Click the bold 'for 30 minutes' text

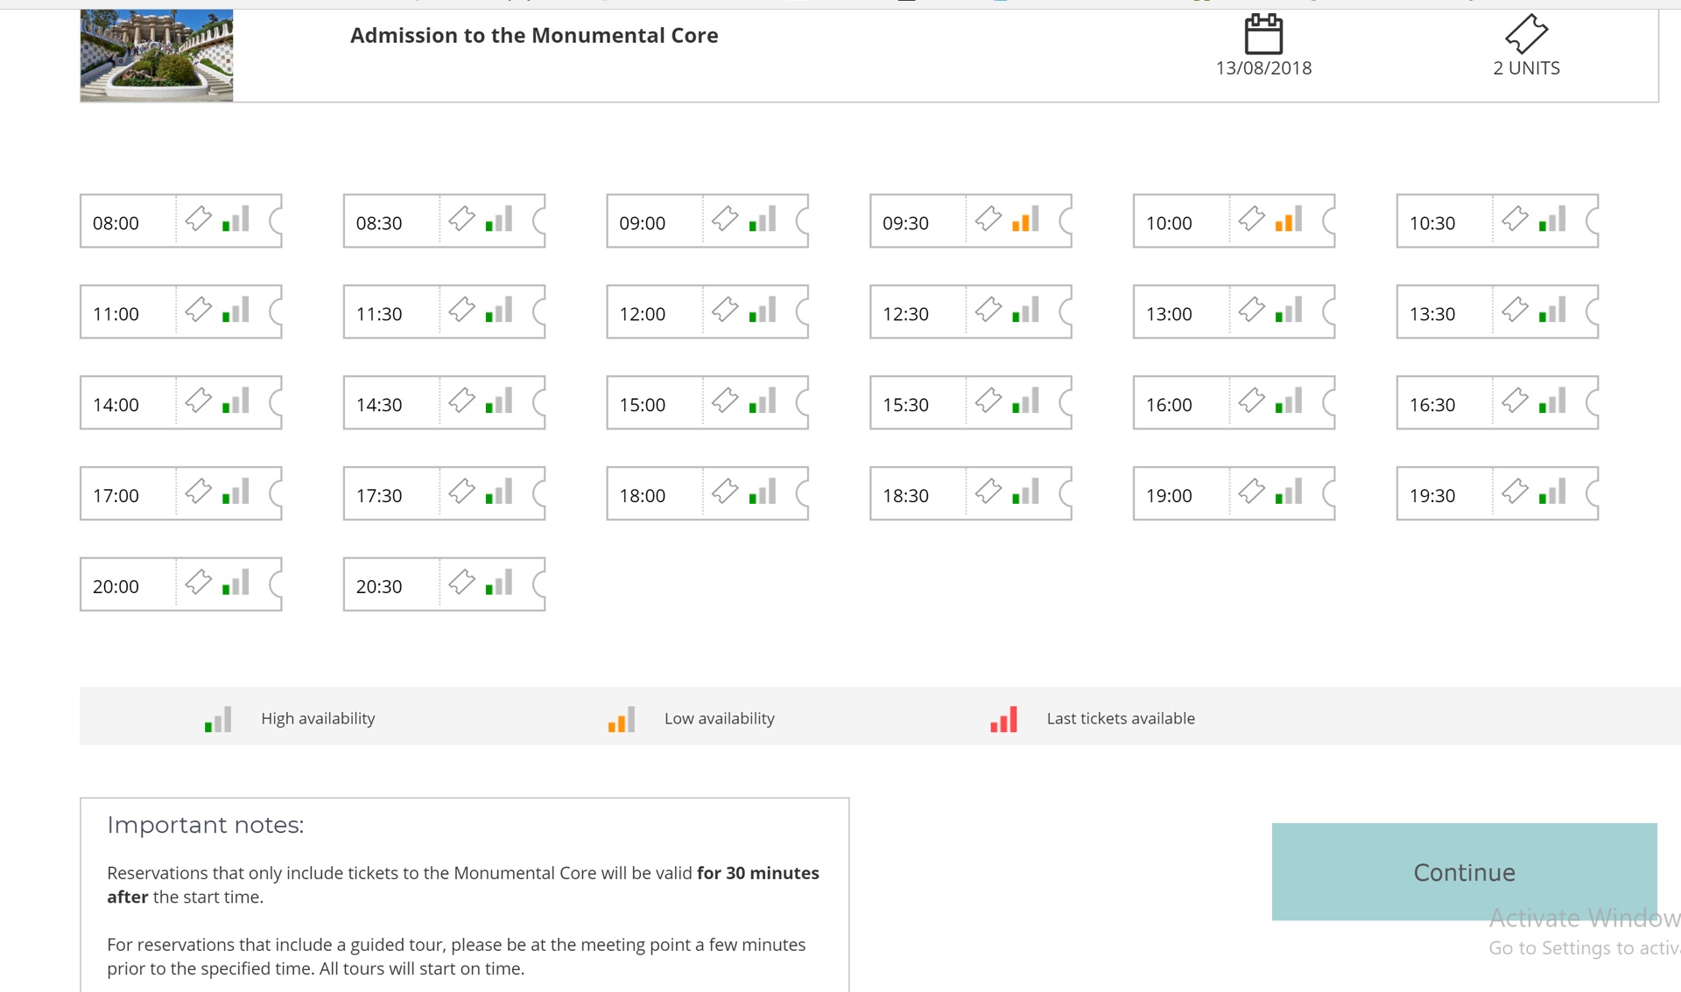point(758,873)
